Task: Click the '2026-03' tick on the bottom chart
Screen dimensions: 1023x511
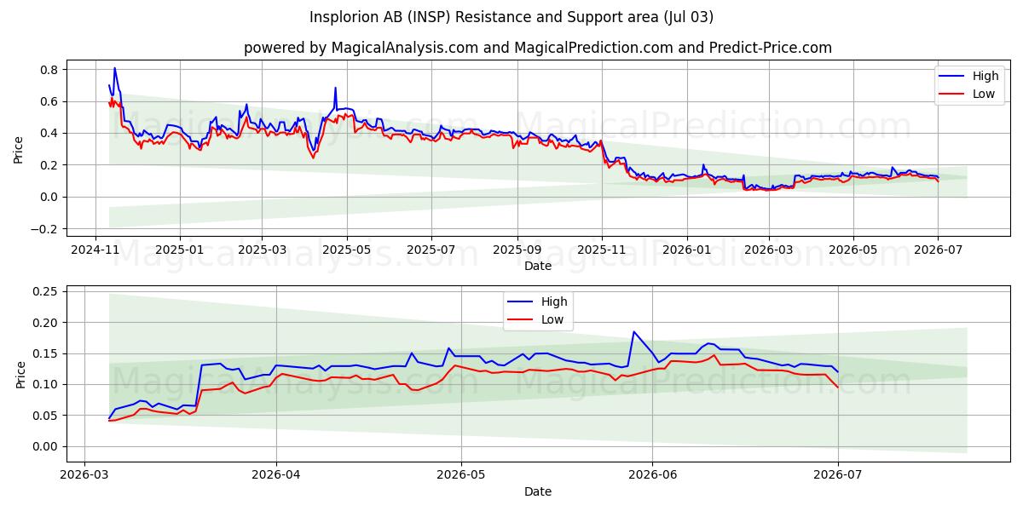Action: click(86, 475)
